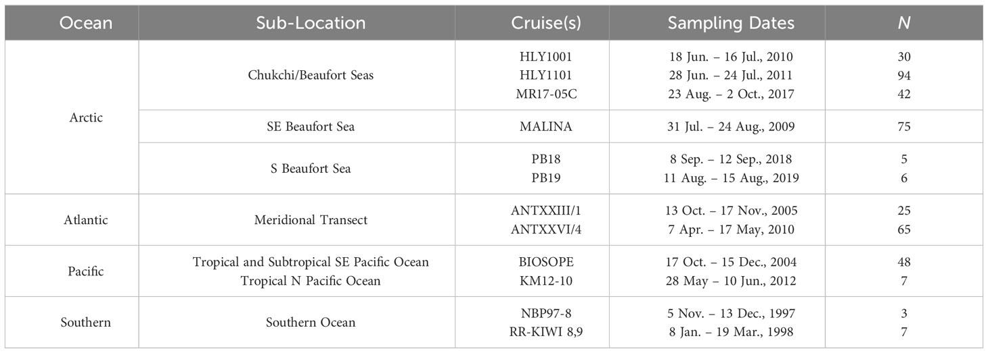The height and width of the screenshot is (353, 988).
Task: Select the Sampling Dates header
Action: (x=730, y=23)
